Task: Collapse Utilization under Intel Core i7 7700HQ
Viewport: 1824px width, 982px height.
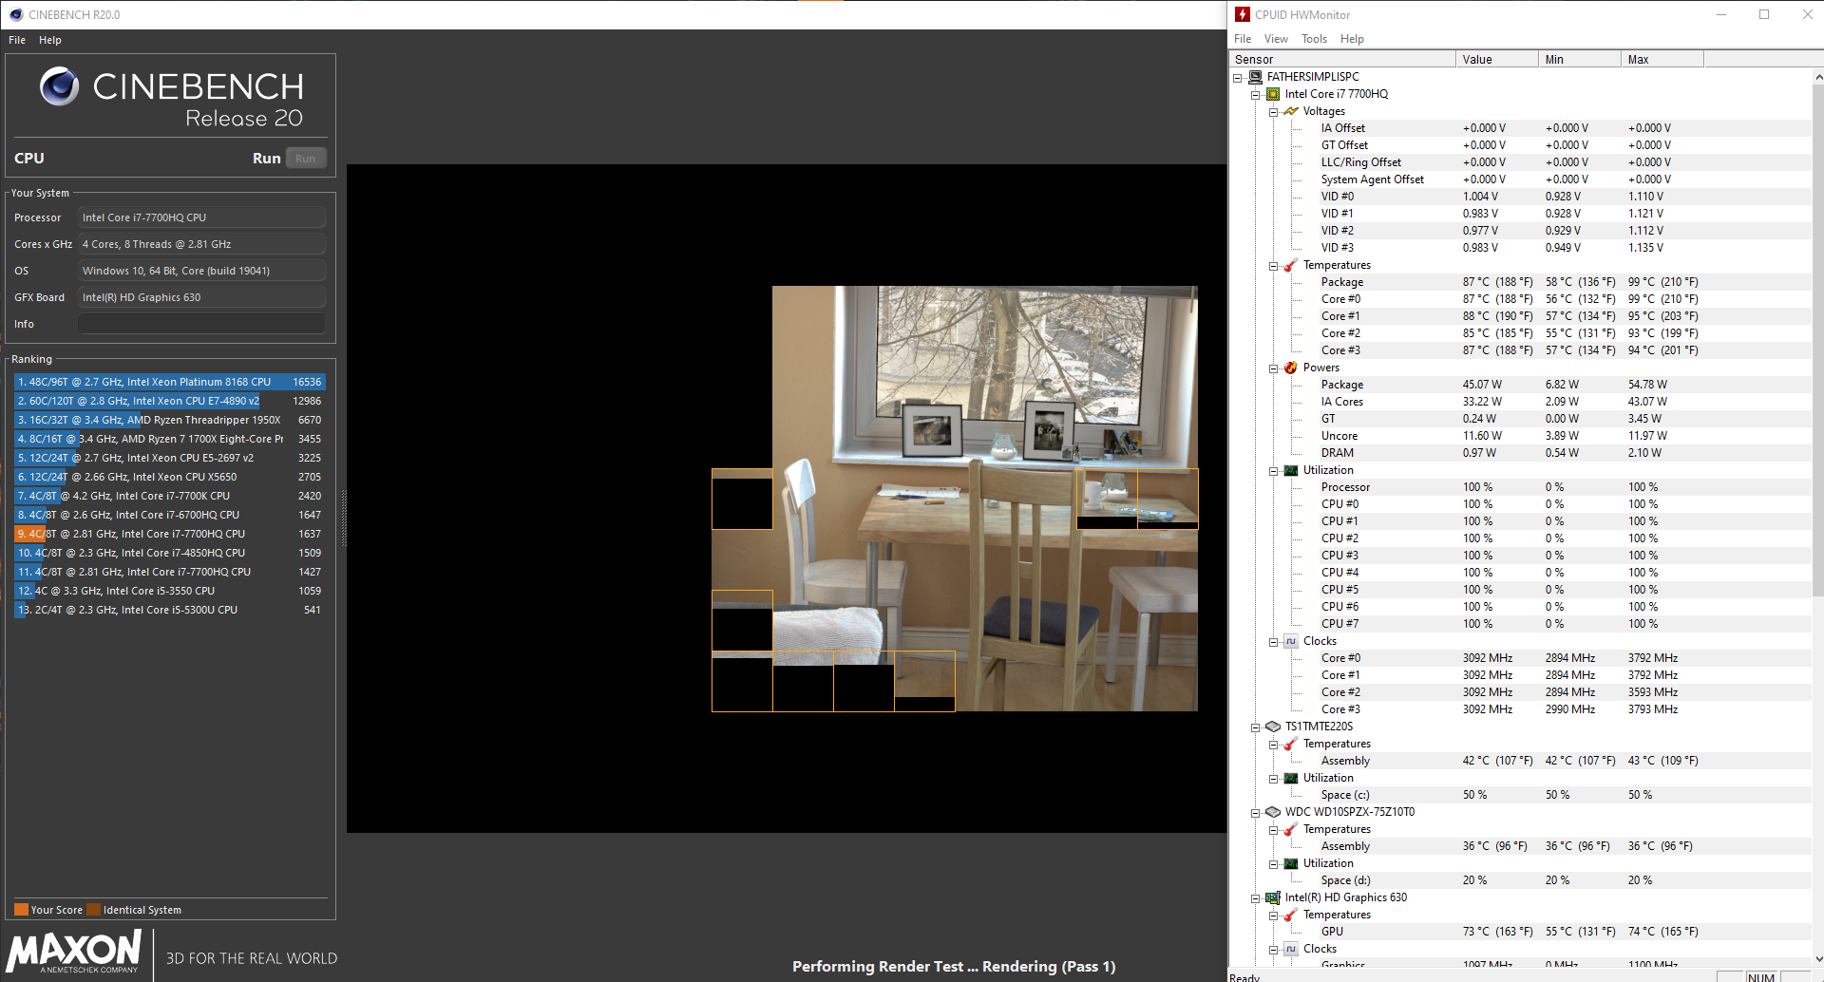Action: tap(1274, 471)
